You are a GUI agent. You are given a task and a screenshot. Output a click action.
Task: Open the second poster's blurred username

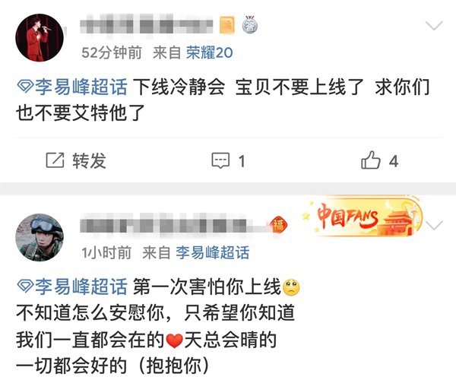173,225
